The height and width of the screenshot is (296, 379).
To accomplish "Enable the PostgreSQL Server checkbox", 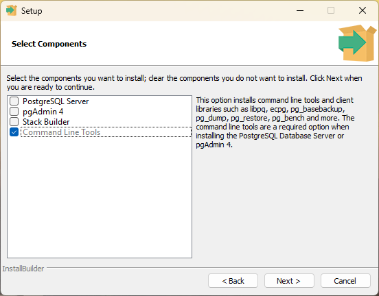I will coord(14,101).
